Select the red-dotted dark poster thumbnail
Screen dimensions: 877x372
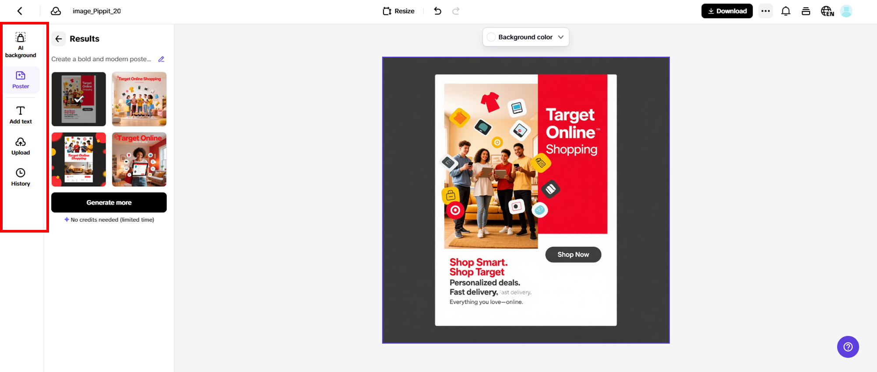(79, 160)
